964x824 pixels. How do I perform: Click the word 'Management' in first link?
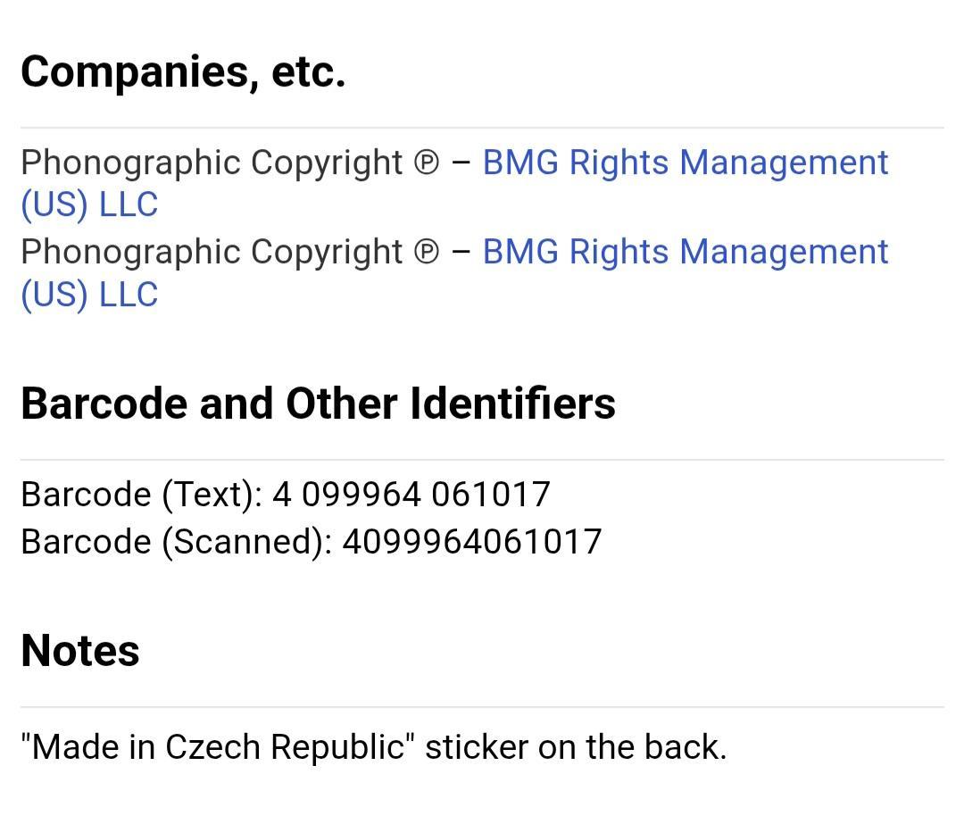(x=784, y=163)
